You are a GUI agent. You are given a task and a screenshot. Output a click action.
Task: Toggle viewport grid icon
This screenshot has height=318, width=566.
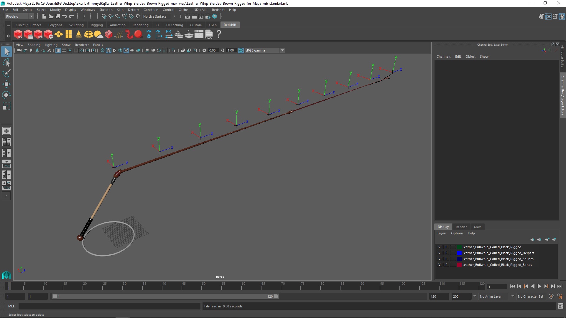coord(58,50)
